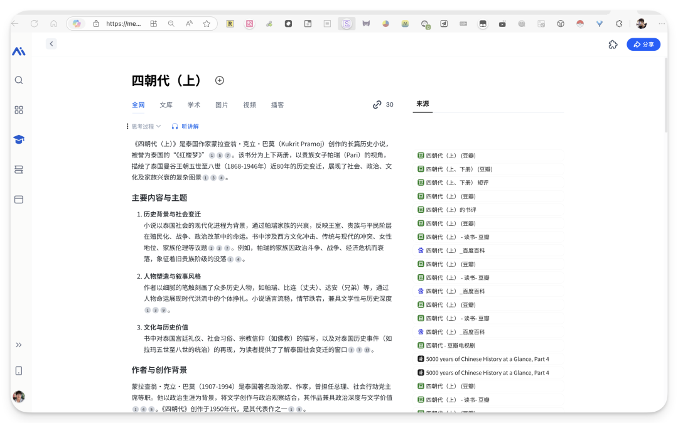Click the app logo at top left
Screen dimensions: 678x423
19,51
